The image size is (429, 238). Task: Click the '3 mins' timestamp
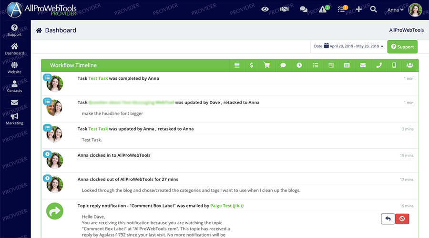click(x=408, y=129)
